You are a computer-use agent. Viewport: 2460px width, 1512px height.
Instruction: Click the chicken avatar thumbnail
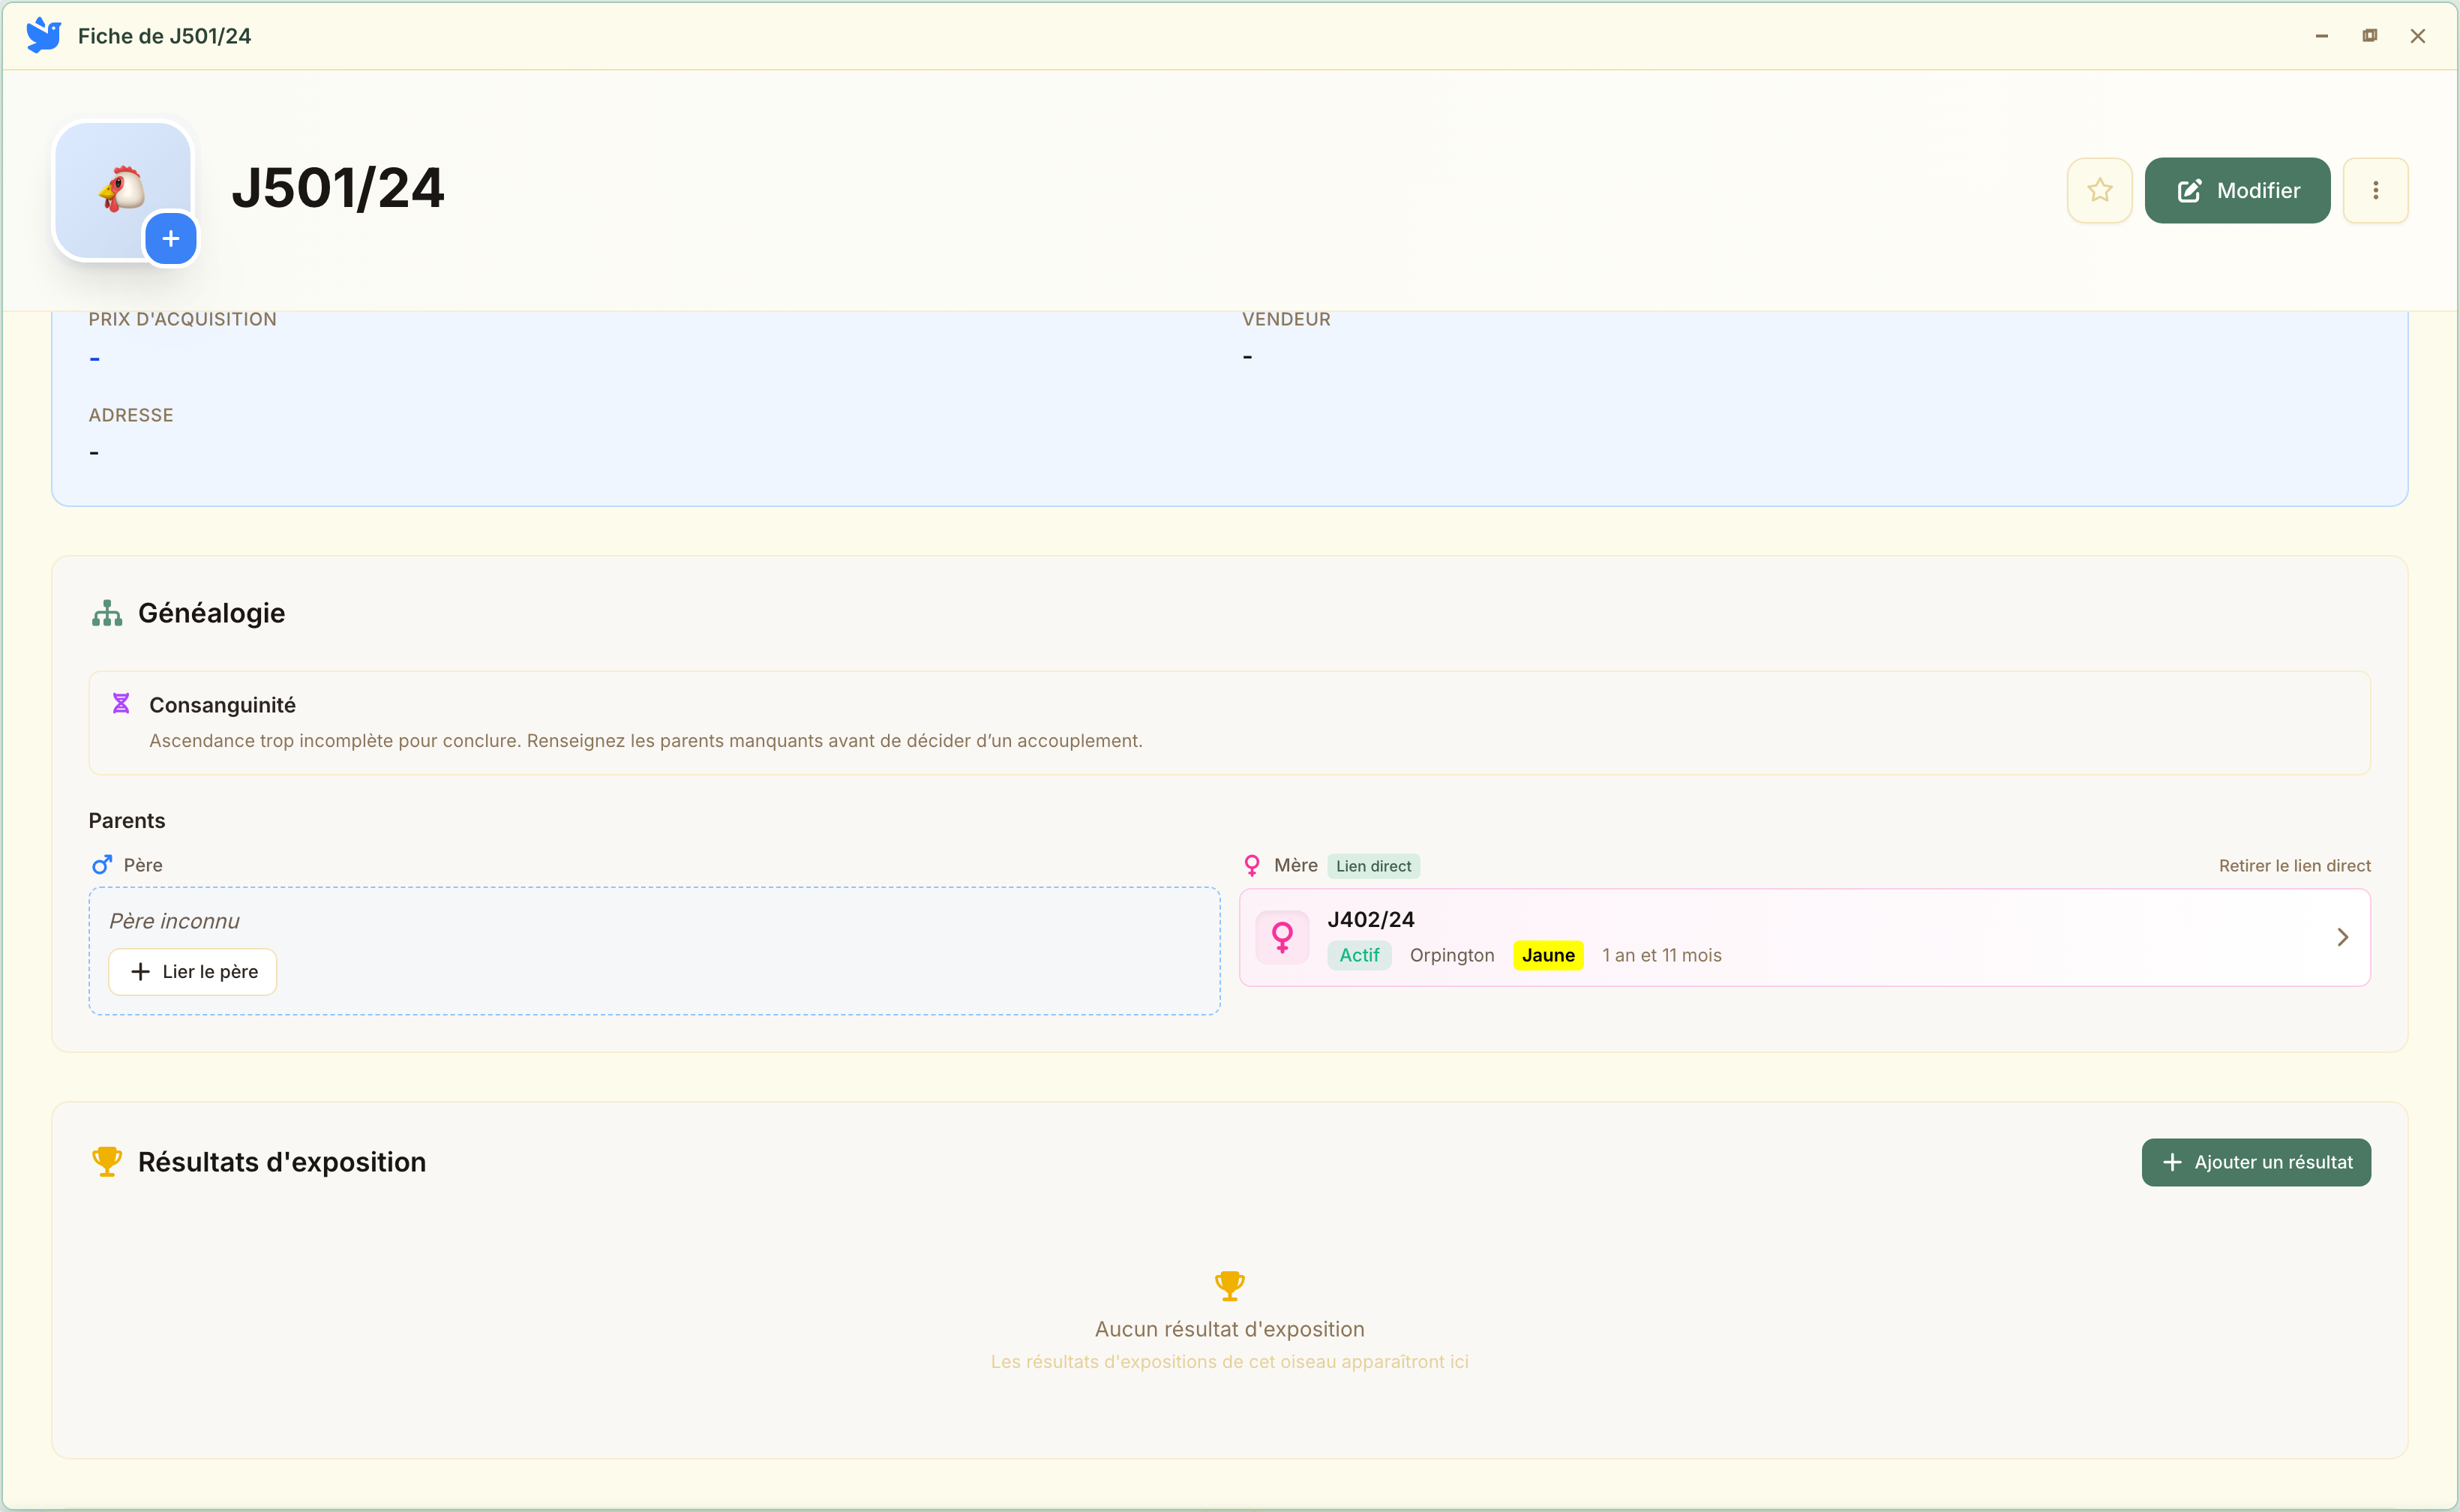(122, 188)
